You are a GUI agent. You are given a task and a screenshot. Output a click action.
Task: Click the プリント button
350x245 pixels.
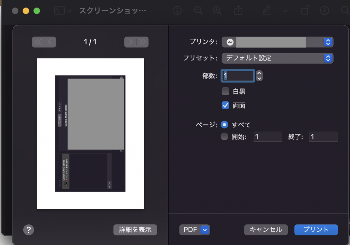point(315,230)
